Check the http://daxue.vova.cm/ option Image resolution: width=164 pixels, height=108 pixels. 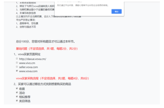[x=17, y=59]
